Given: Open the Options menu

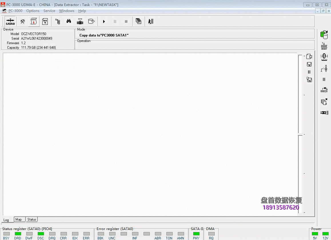Looking at the screenshot, I should pos(33,11).
